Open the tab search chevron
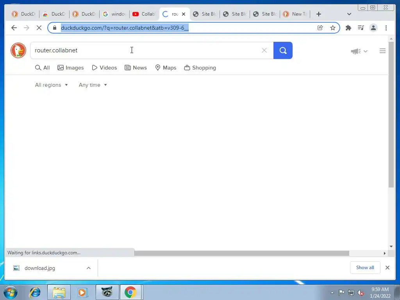Viewport: 400px width, 300px height. [349, 14]
